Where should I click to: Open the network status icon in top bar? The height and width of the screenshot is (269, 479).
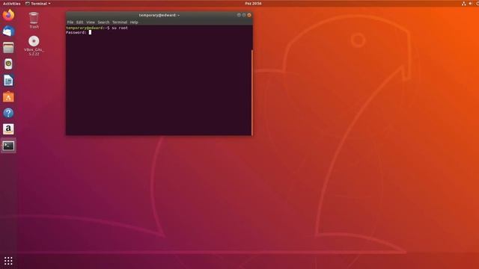464,3
